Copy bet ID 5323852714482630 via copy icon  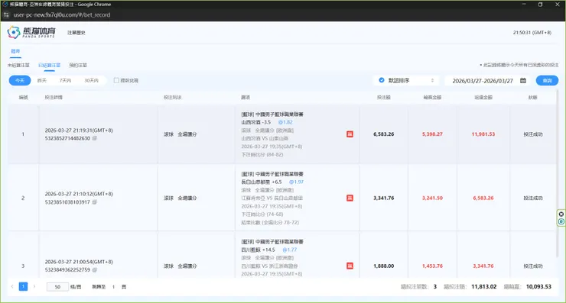pyautogui.click(x=95, y=138)
